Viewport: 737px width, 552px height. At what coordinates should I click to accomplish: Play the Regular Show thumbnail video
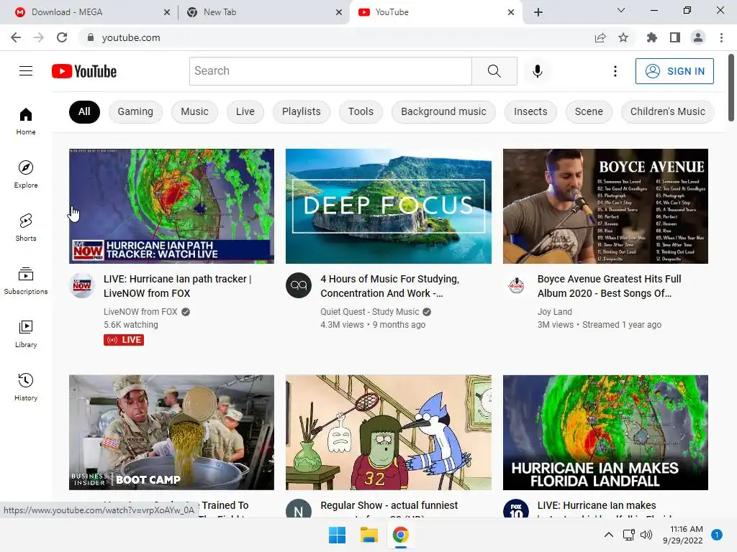coord(388,432)
